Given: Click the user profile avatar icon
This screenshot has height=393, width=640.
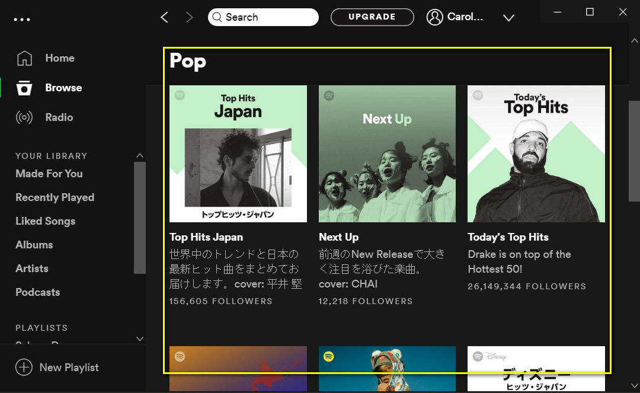Looking at the screenshot, I should (435, 17).
